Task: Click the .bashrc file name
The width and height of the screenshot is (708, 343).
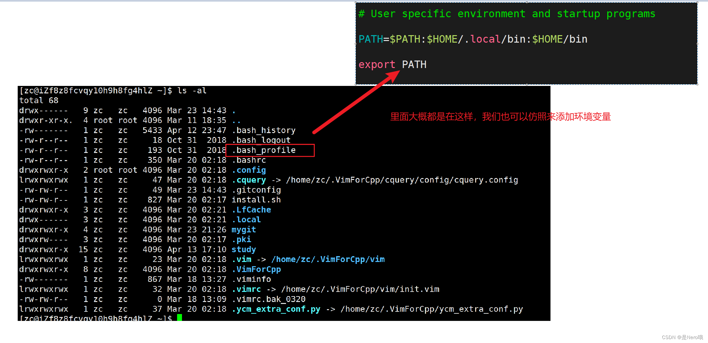Action: (x=249, y=160)
